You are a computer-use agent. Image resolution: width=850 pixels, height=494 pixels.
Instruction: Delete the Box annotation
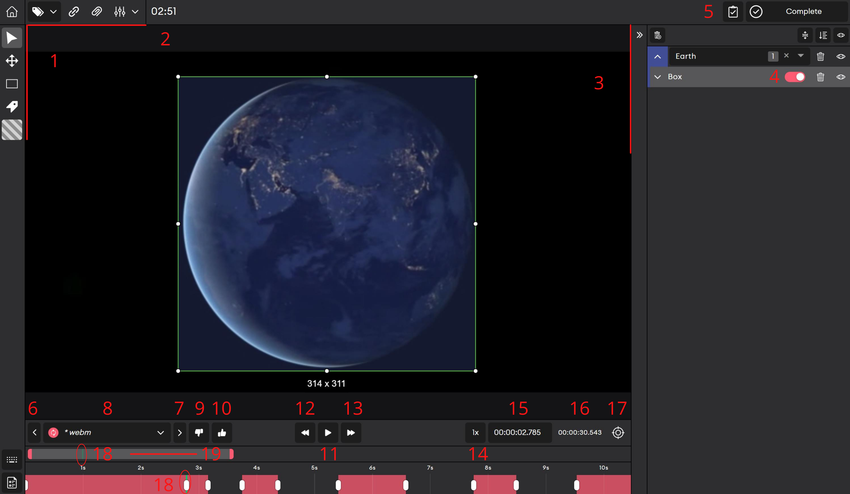pyautogui.click(x=820, y=77)
